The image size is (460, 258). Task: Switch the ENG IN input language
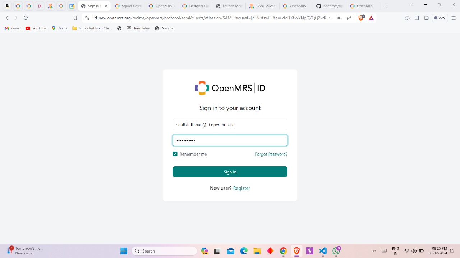396,251
